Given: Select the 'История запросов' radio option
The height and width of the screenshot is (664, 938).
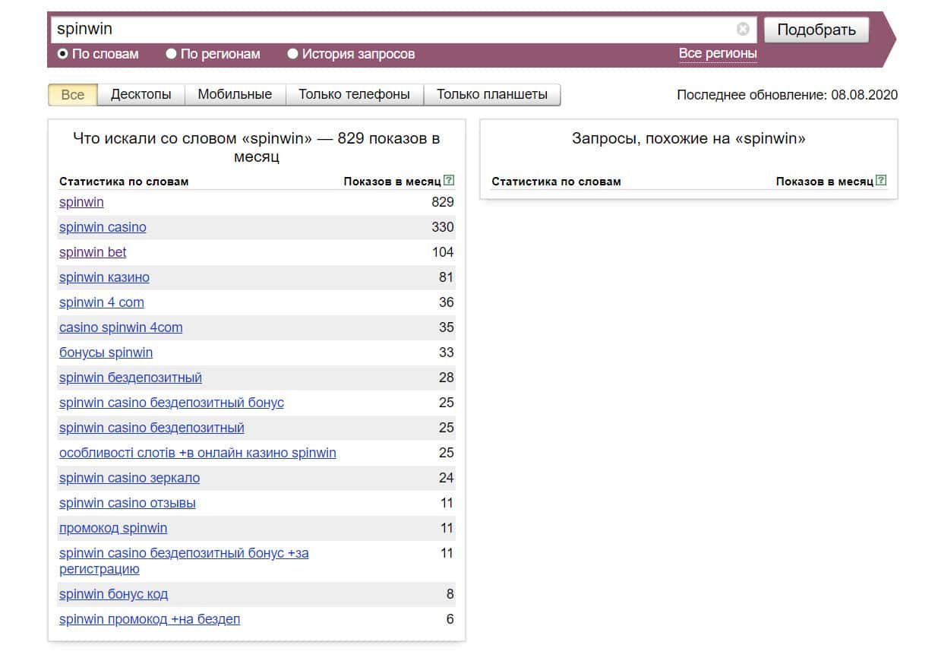Looking at the screenshot, I should [293, 54].
